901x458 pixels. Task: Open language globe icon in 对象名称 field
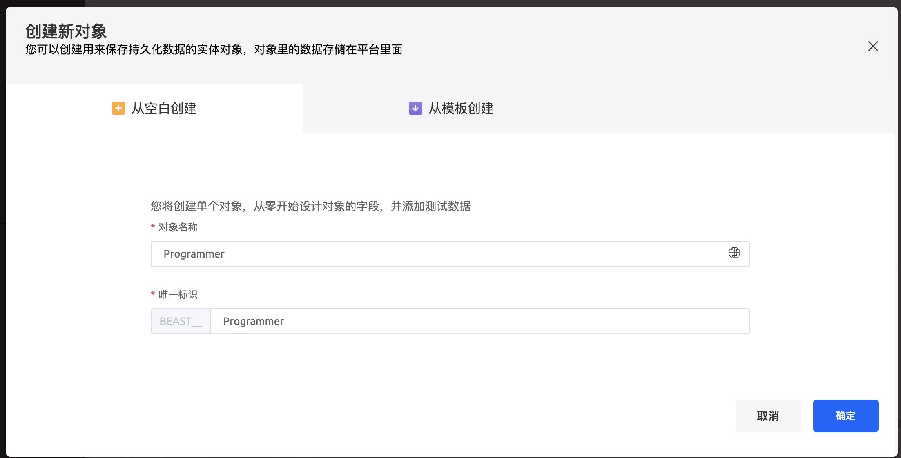click(x=734, y=253)
